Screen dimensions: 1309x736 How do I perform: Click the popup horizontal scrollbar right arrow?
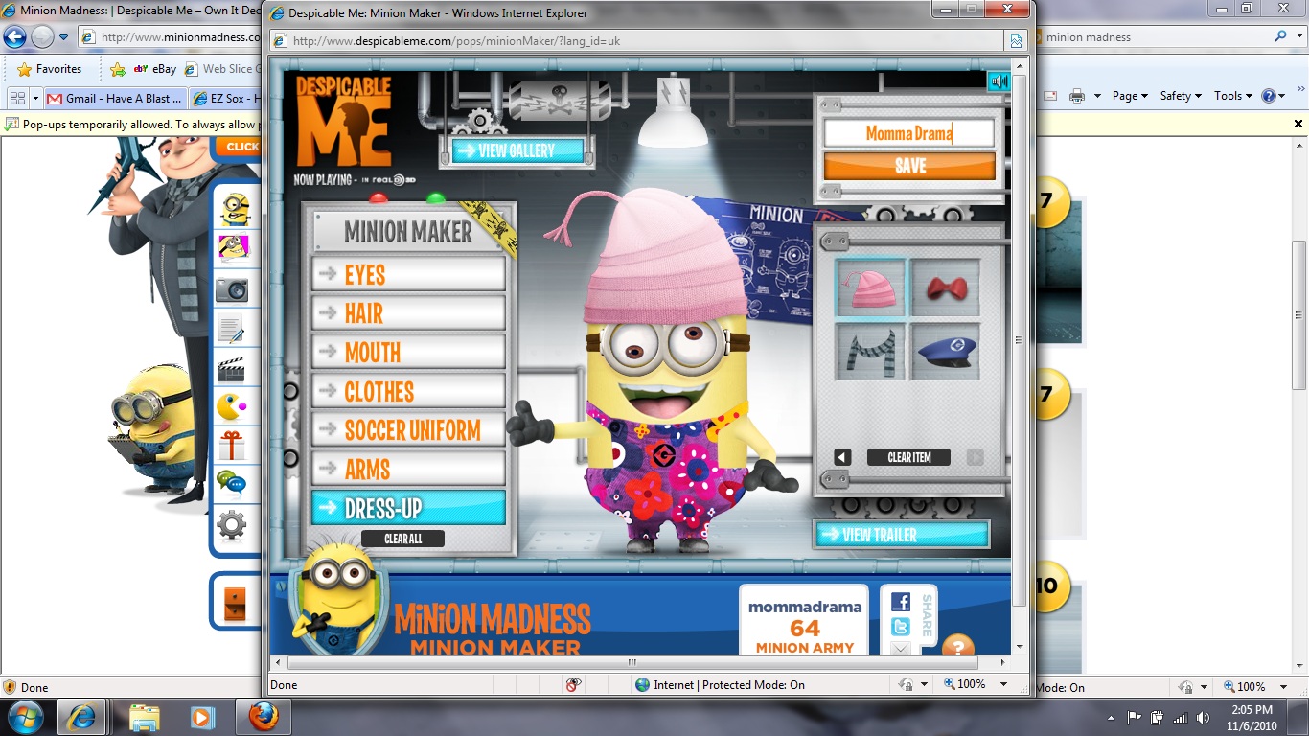tap(1003, 662)
